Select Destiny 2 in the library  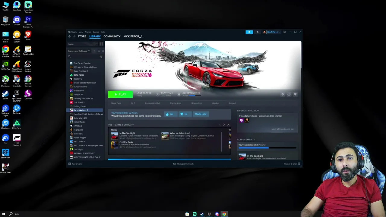coord(78,79)
